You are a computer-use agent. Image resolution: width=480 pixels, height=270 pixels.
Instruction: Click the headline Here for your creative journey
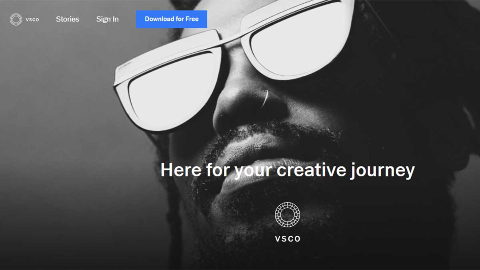[x=287, y=170]
